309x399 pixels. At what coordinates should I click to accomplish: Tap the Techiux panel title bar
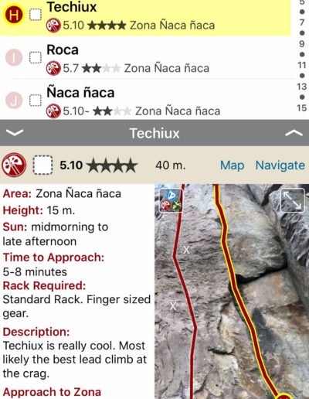point(154,133)
